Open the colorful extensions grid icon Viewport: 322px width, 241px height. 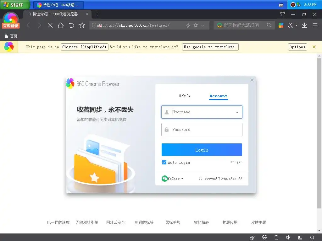click(x=281, y=25)
